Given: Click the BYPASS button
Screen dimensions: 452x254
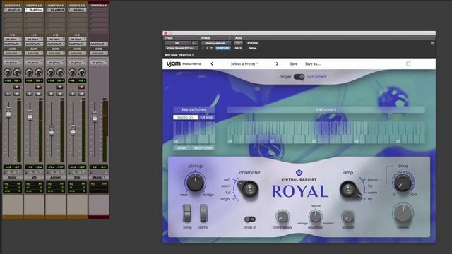Looking at the screenshot, I should tap(253, 43).
